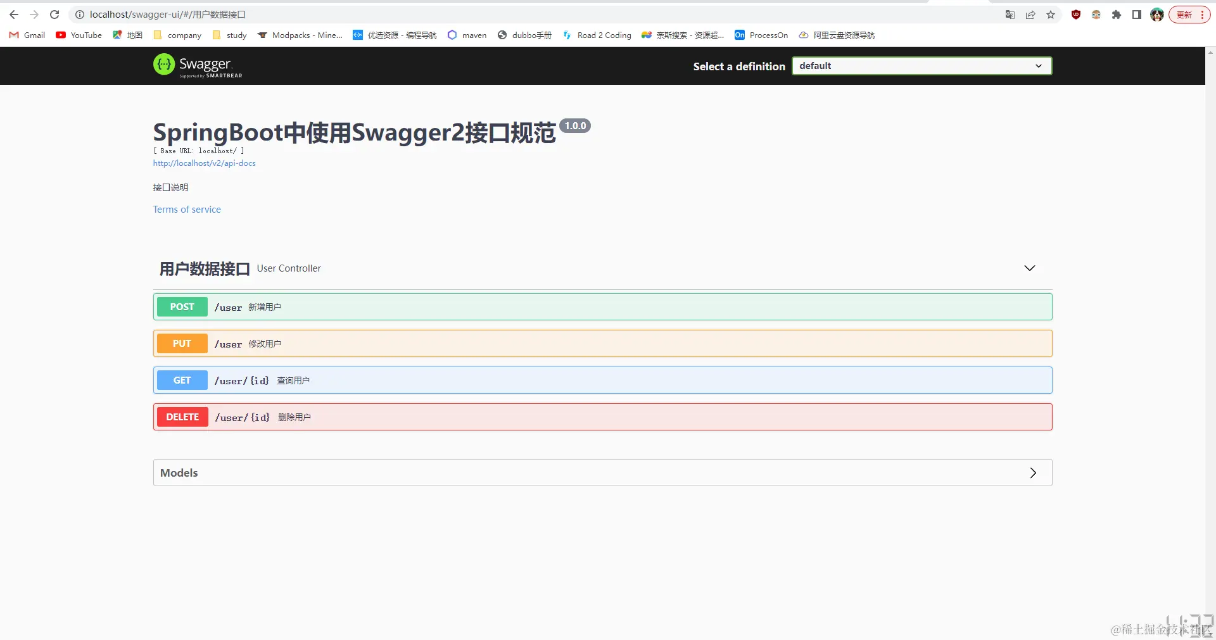Reload the Swagger UI page

(54, 15)
